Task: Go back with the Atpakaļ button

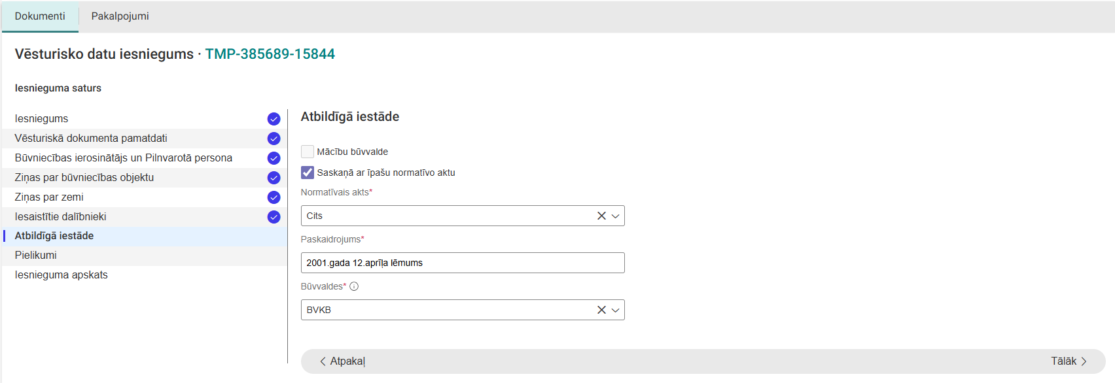Action: [342, 361]
